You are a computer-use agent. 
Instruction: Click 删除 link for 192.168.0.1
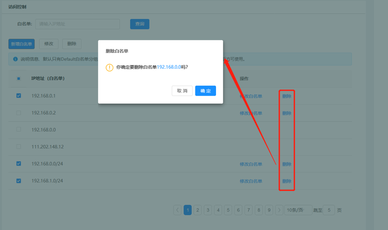pos(287,96)
